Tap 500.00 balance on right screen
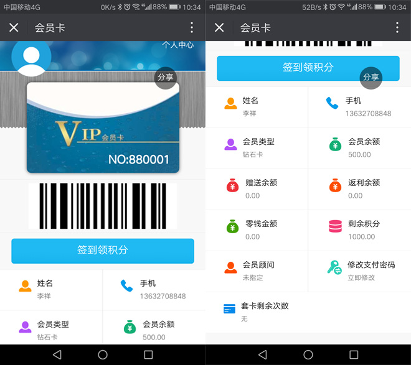This screenshot has height=365, width=411. 360,155
